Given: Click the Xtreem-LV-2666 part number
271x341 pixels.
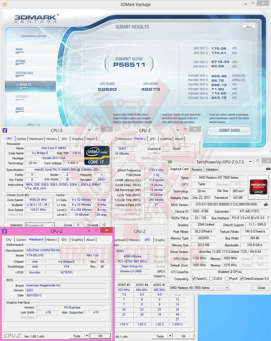Looking at the screenshot, I should point(132,271).
